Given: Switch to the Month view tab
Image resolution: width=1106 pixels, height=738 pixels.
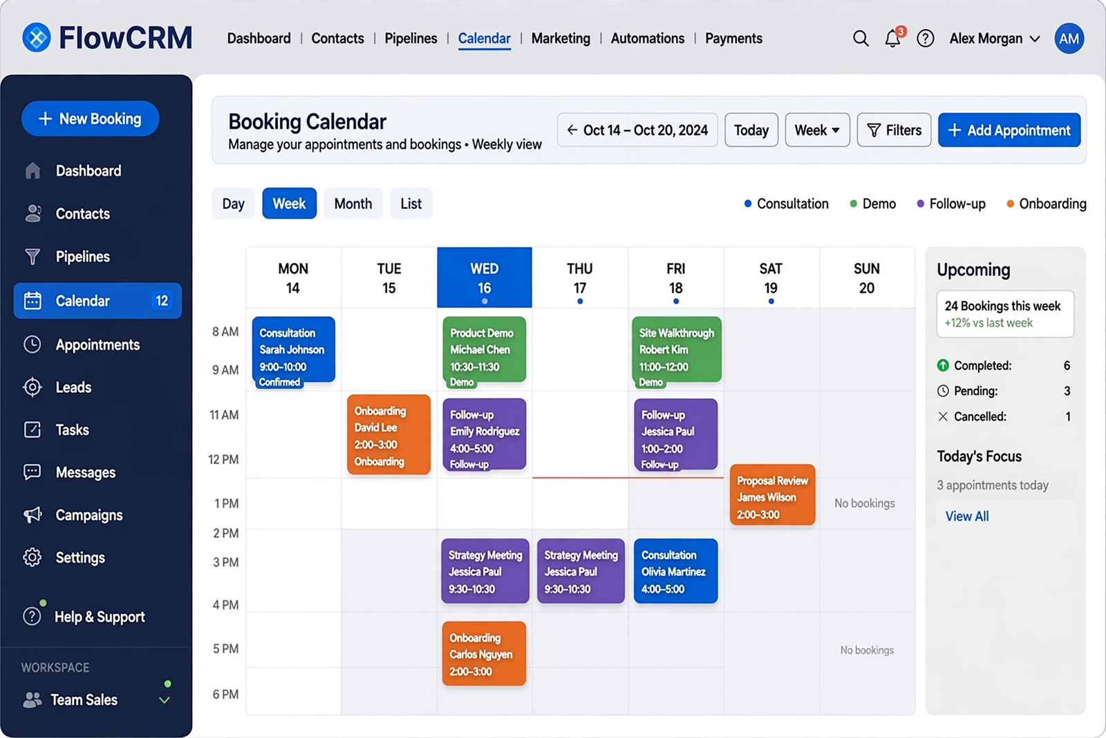Looking at the screenshot, I should pos(353,203).
